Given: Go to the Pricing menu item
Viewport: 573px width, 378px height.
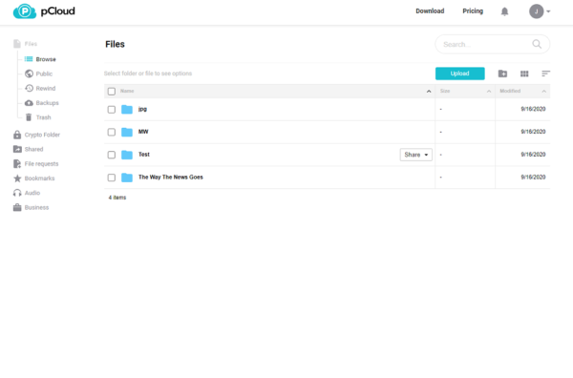Looking at the screenshot, I should (x=473, y=11).
